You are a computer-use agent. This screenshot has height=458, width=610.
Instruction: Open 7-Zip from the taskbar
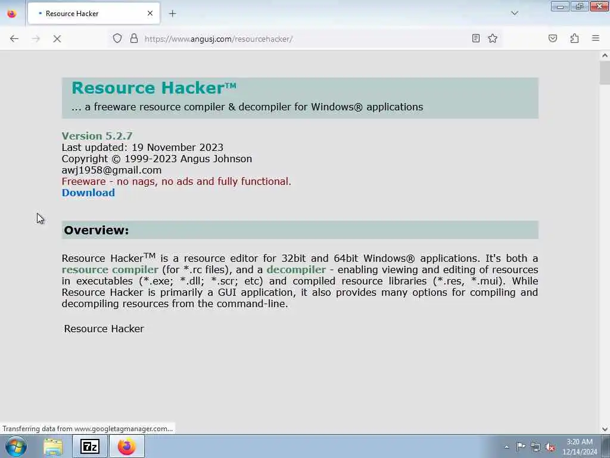tap(90, 446)
